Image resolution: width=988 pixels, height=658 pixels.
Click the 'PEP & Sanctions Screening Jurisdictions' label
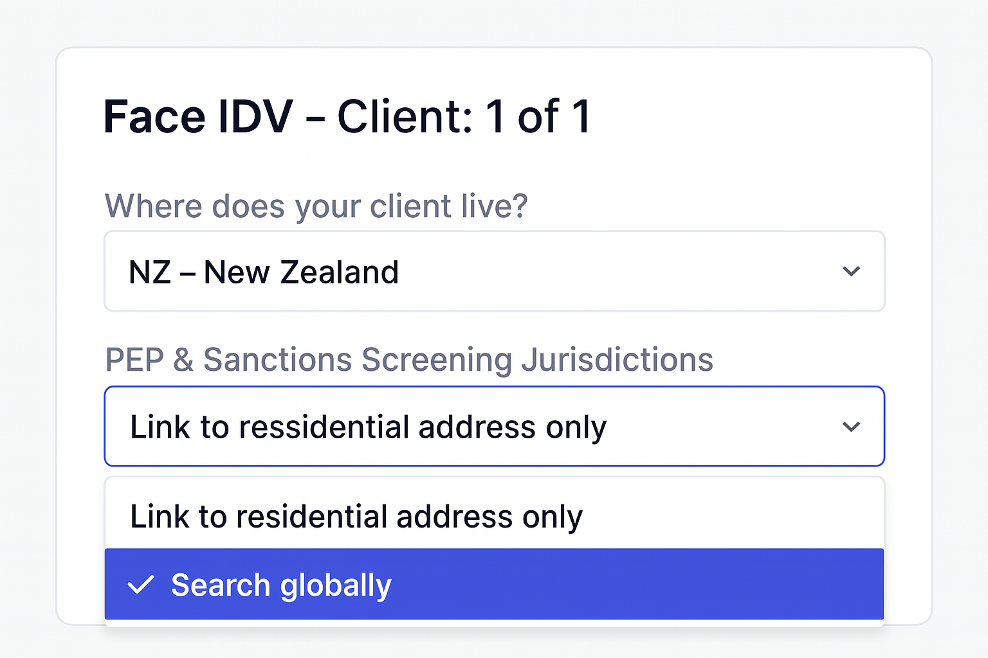(409, 359)
